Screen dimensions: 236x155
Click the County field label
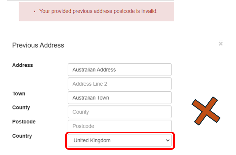click(21, 108)
